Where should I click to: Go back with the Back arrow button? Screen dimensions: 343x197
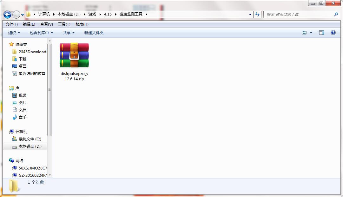tap(7, 15)
